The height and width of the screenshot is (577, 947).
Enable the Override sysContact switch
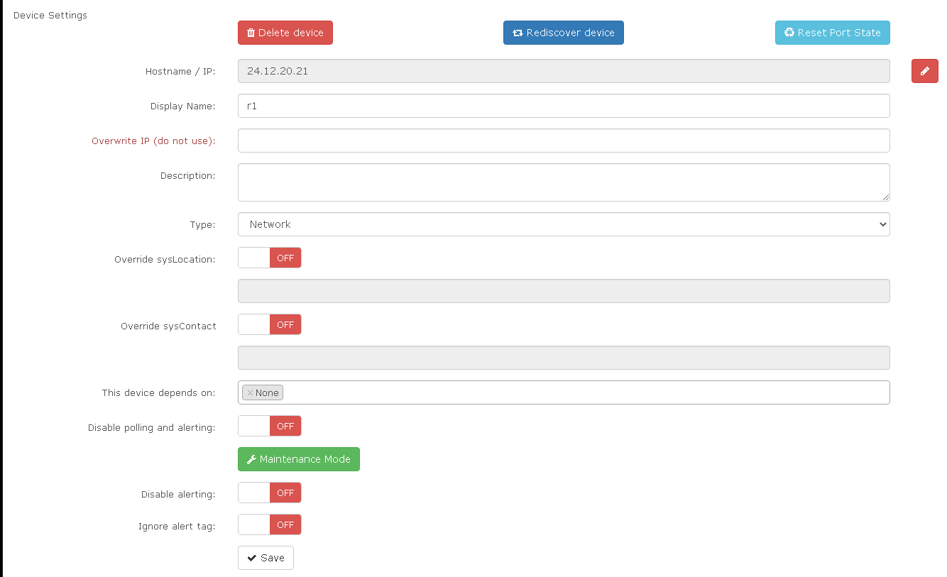tap(270, 325)
